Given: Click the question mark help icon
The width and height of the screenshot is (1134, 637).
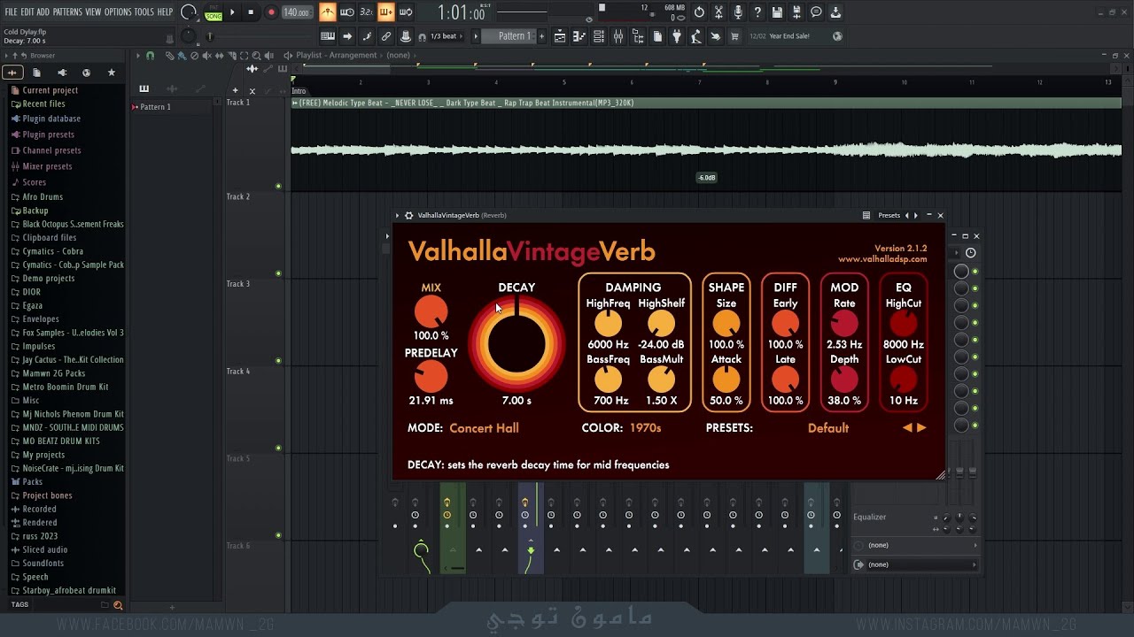Looking at the screenshot, I should pyautogui.click(x=757, y=12).
